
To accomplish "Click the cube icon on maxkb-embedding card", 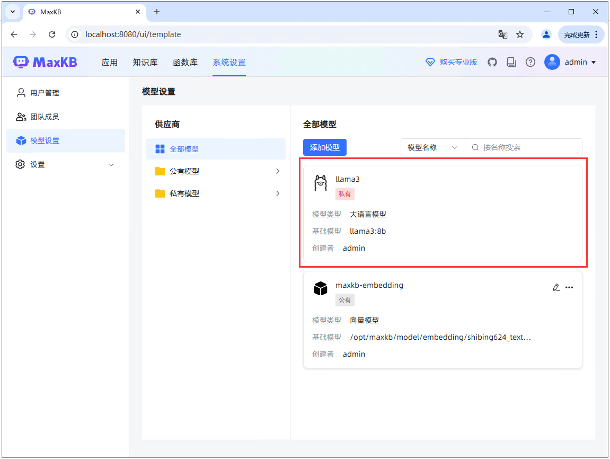I will pos(320,288).
